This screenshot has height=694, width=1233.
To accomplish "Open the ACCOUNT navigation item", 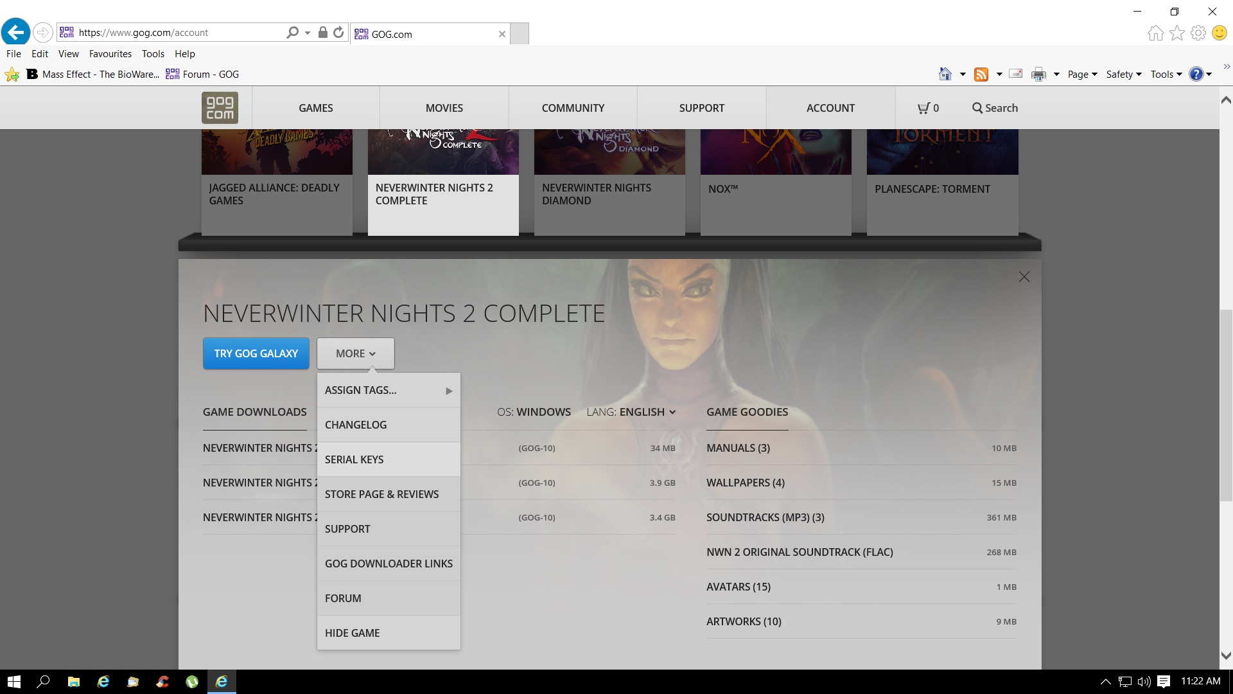I will (831, 108).
